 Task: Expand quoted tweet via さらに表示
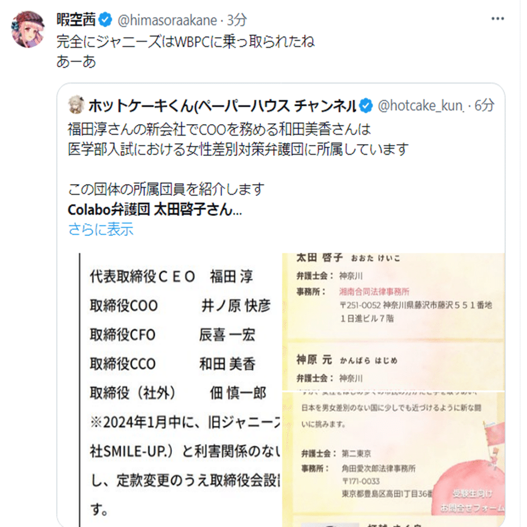click(101, 229)
